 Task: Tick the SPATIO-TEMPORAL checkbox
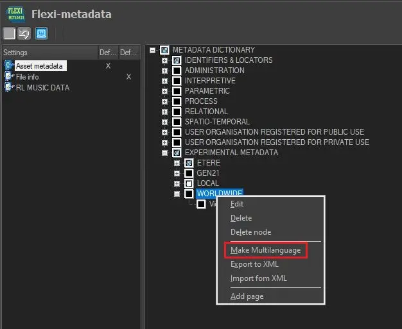click(177, 122)
